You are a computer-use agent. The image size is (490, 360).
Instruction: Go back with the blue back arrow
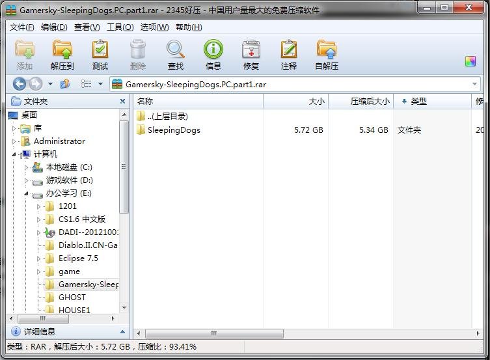(x=19, y=84)
